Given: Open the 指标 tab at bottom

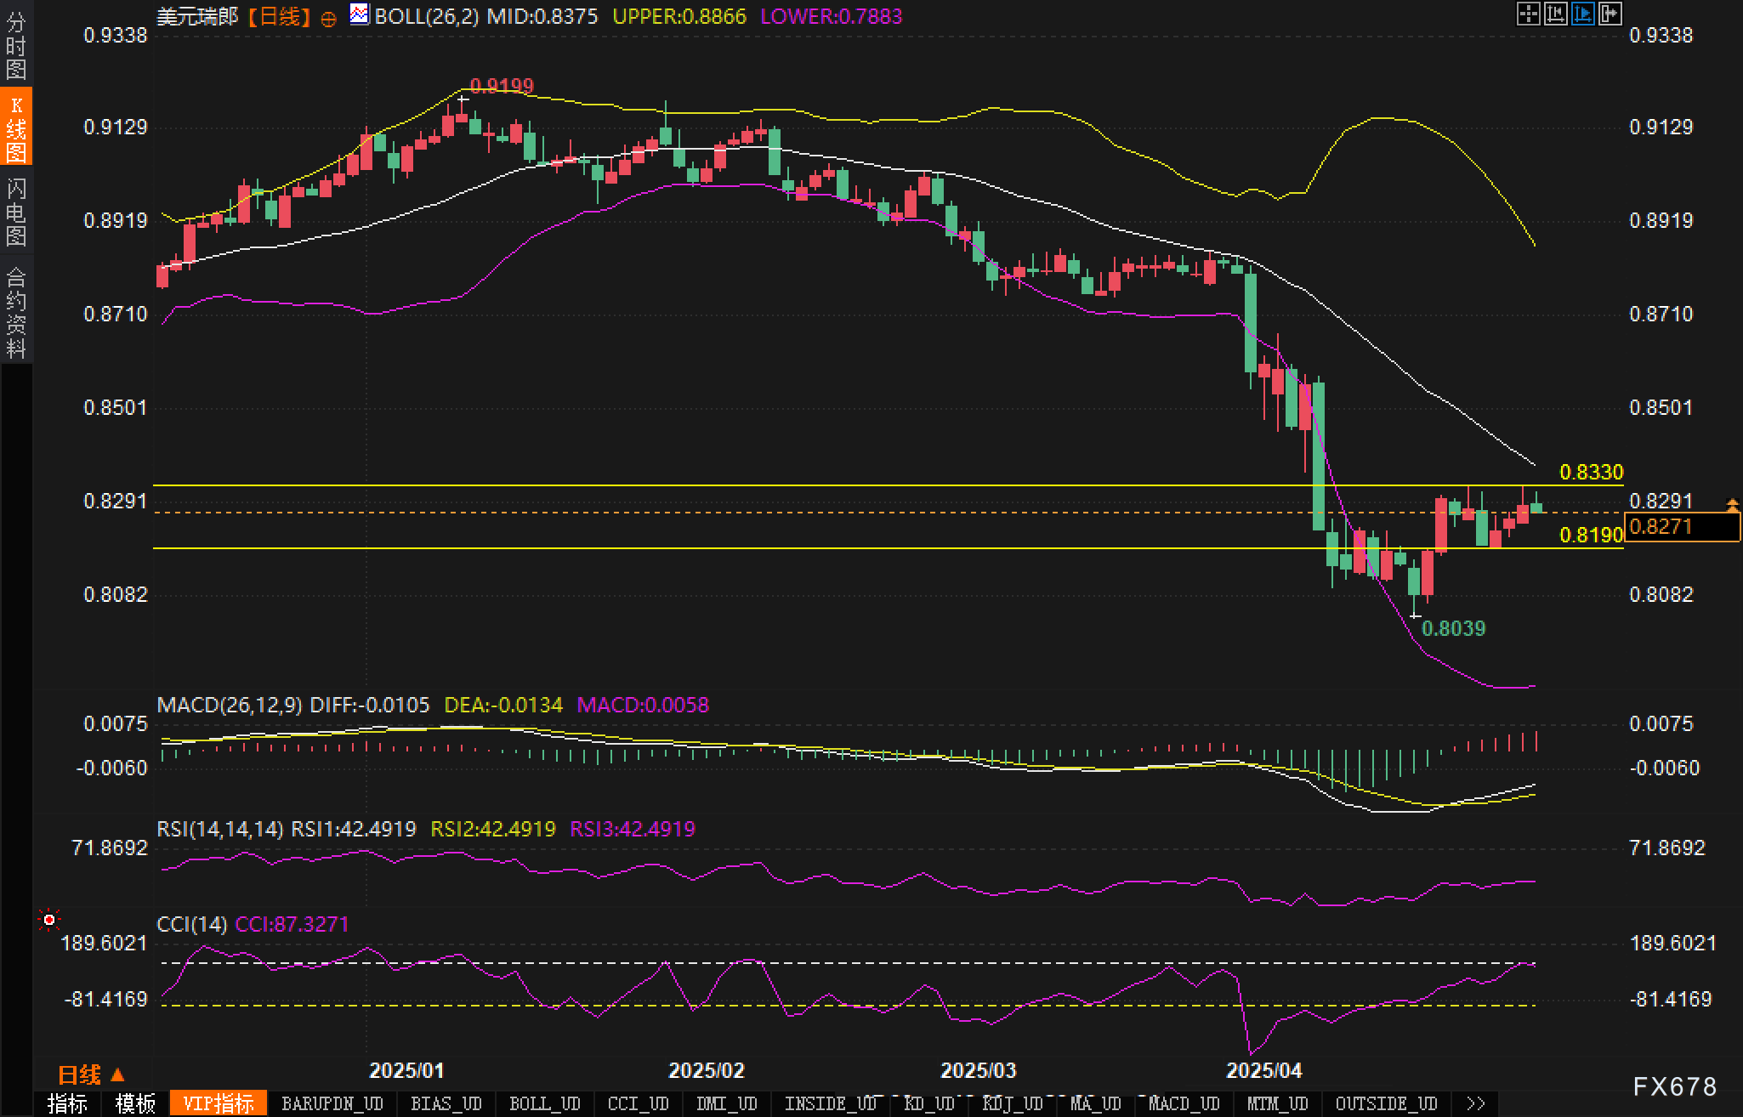Looking at the screenshot, I should click(67, 1103).
